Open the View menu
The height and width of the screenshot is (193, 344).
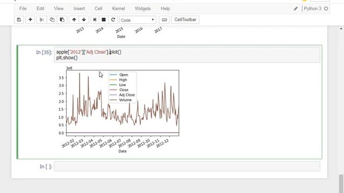click(59, 9)
